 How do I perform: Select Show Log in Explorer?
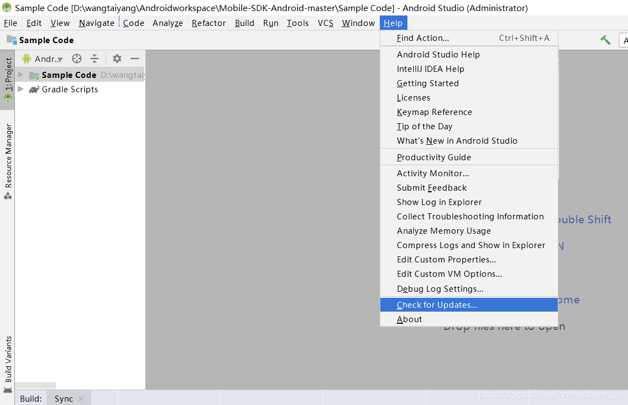pyautogui.click(x=469, y=202)
